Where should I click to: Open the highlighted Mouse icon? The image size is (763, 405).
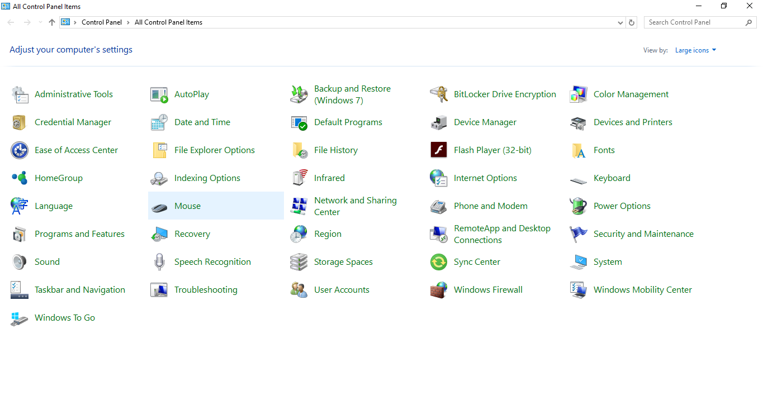(159, 207)
